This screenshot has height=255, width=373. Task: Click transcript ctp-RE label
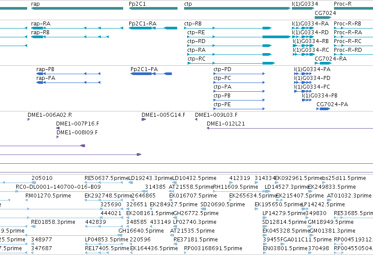tap(196, 32)
